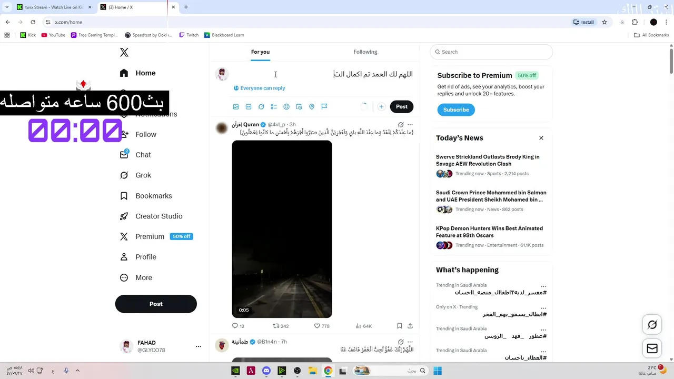This screenshot has height=379, width=674.
Task: Click the X search input field
Action: [x=491, y=52]
